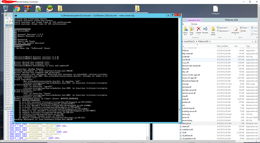Click Explorer file list scroll-down arrow
This screenshot has height=143, width=260.
point(259,138)
